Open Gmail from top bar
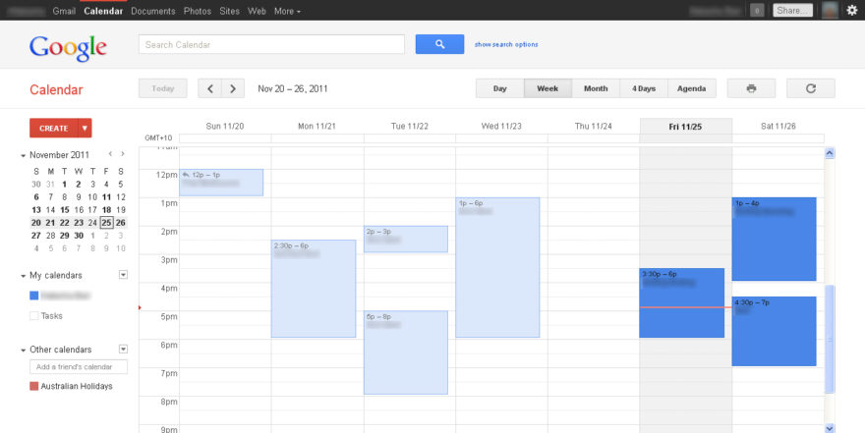 [x=64, y=11]
